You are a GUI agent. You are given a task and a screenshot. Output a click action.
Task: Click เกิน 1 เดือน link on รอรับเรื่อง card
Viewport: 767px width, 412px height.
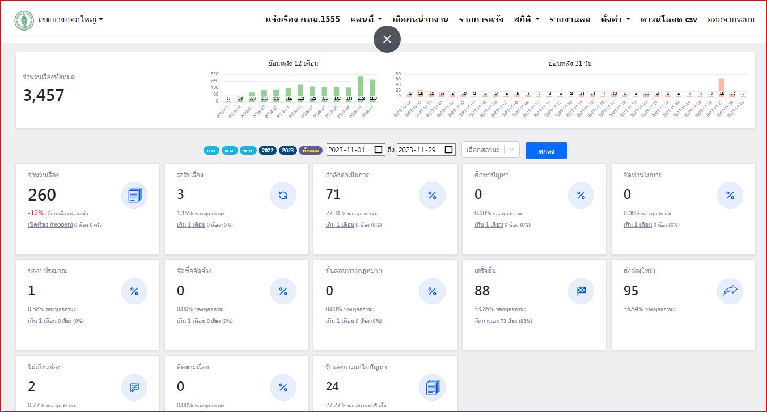(191, 225)
